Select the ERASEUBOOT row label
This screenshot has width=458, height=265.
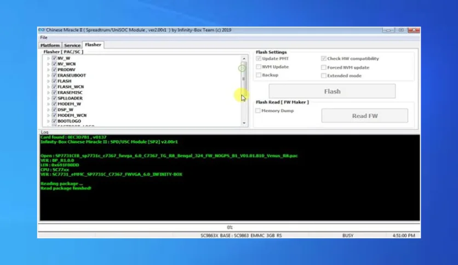pyautogui.click(x=72, y=76)
